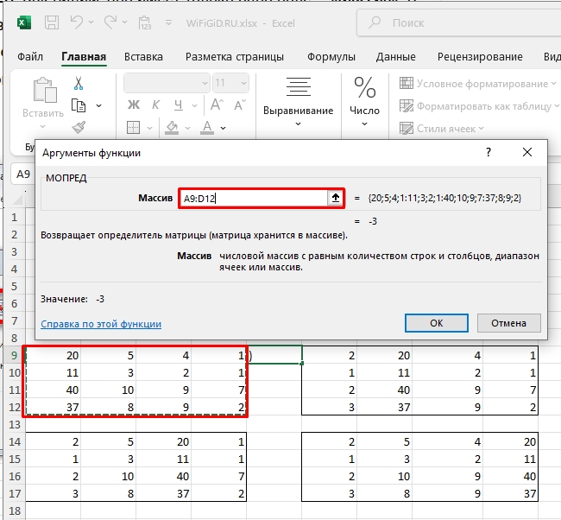Copy selection with copy icon
Image resolution: width=561 pixels, height=520 pixels.
pyautogui.click(x=79, y=105)
